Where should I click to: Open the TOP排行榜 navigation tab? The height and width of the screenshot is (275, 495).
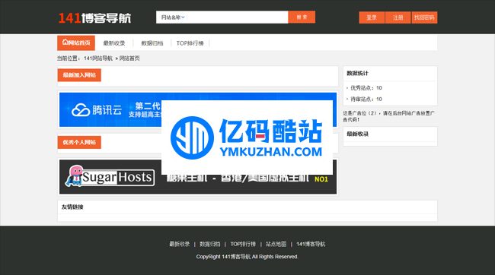tap(190, 43)
